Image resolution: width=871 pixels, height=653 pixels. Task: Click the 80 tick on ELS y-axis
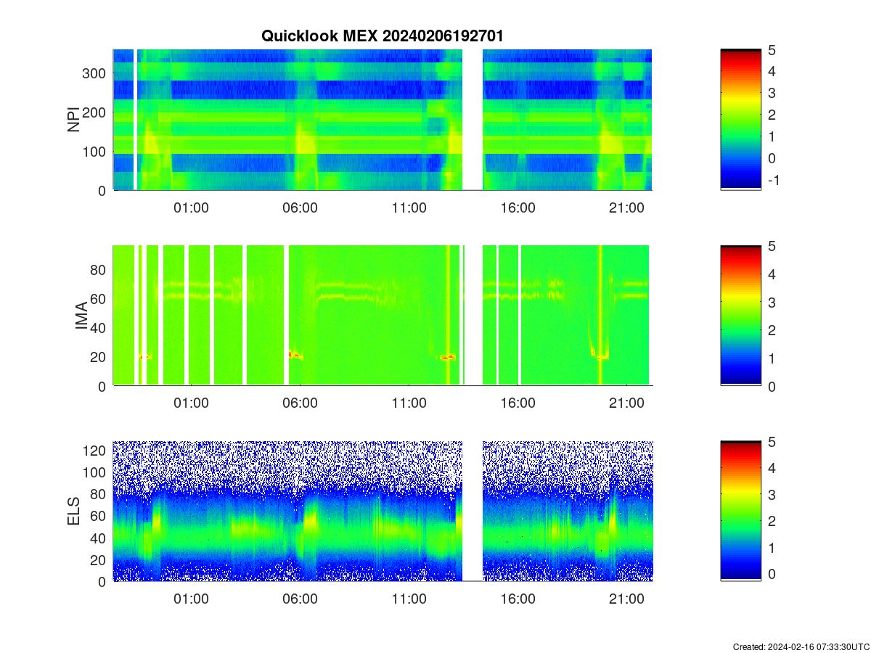99,494
